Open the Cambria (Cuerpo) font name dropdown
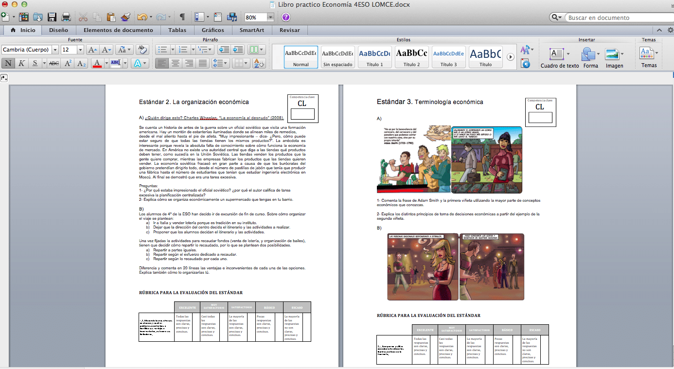The width and height of the screenshot is (674, 369). (x=55, y=50)
